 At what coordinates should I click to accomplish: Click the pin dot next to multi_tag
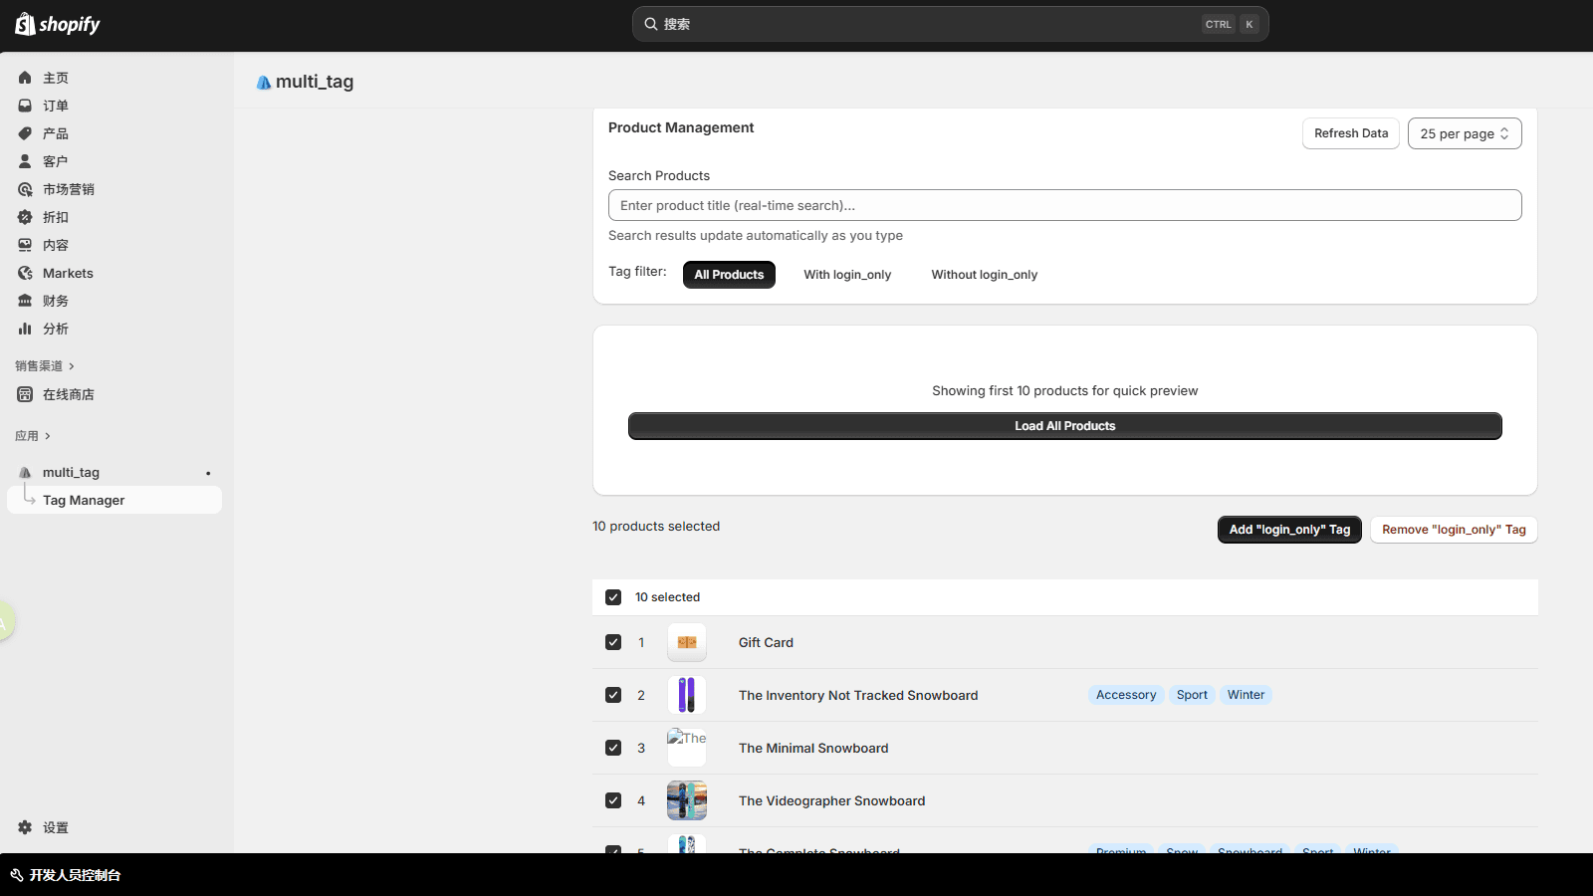(x=208, y=473)
